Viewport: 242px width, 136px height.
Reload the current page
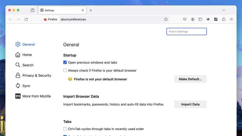[x=26, y=19]
